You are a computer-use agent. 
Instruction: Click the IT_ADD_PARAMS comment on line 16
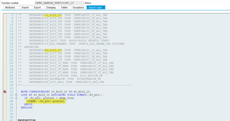77,44
